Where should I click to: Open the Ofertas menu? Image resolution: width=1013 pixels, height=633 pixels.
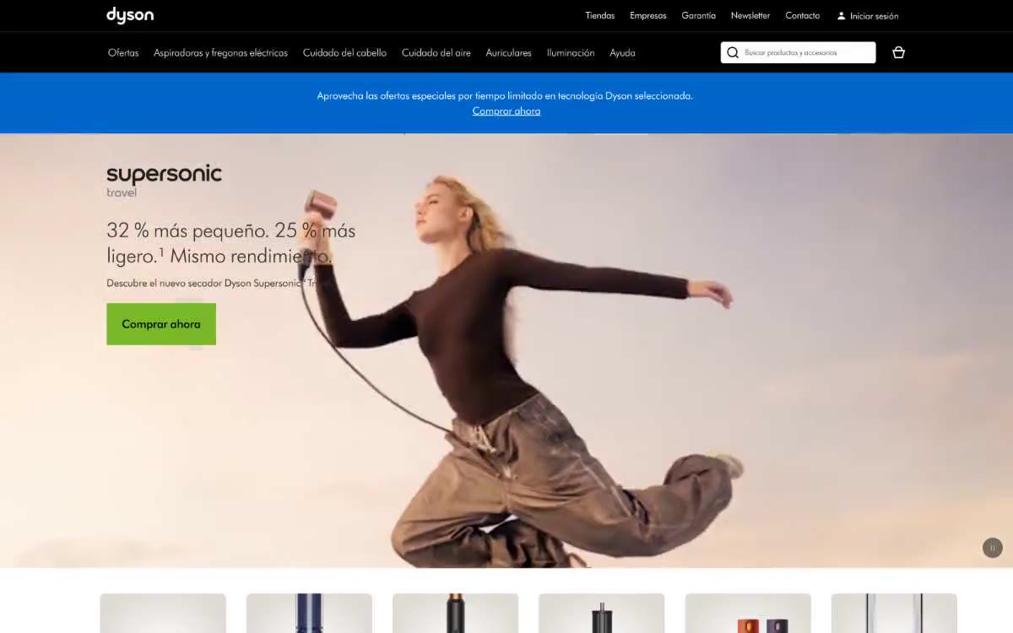pyautogui.click(x=123, y=52)
